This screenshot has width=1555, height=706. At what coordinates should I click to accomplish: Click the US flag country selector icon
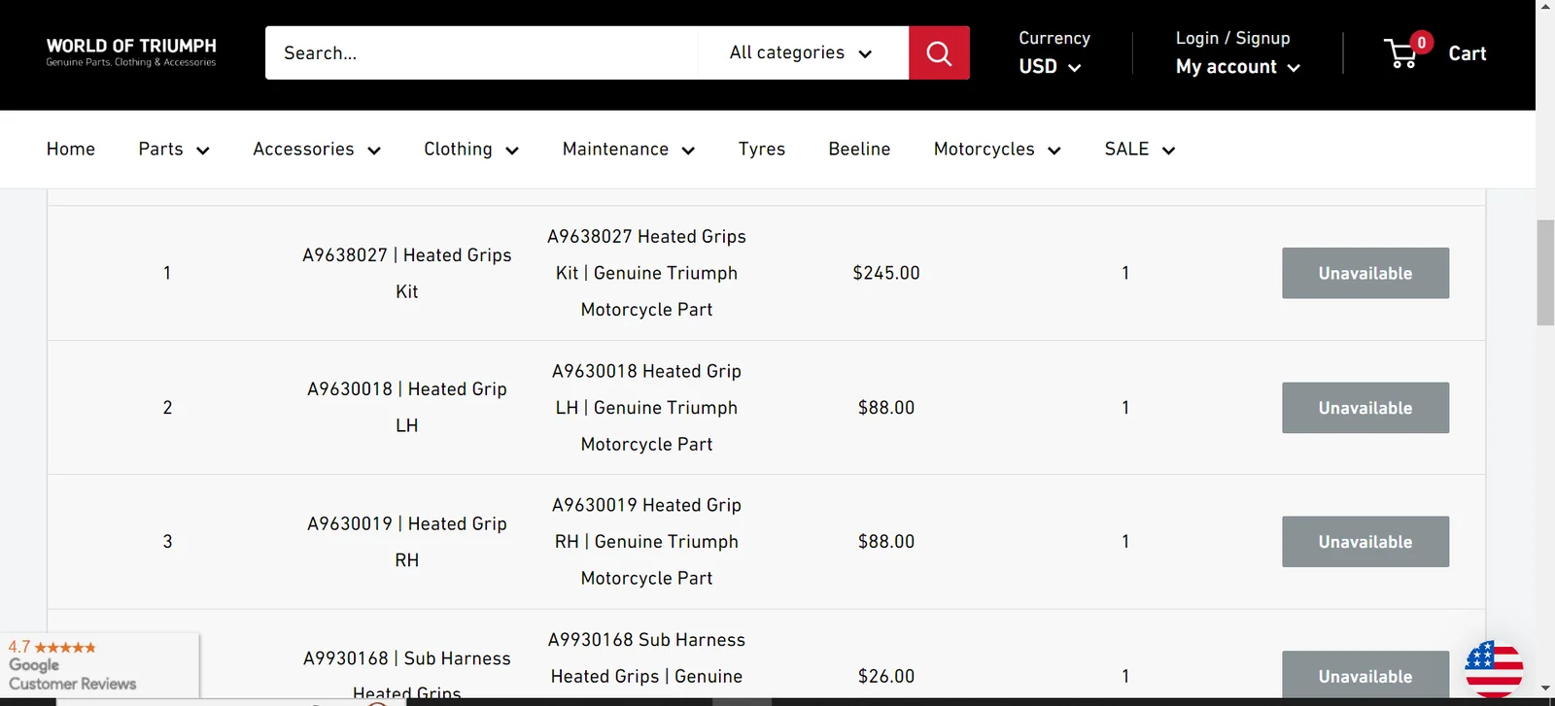(x=1493, y=668)
